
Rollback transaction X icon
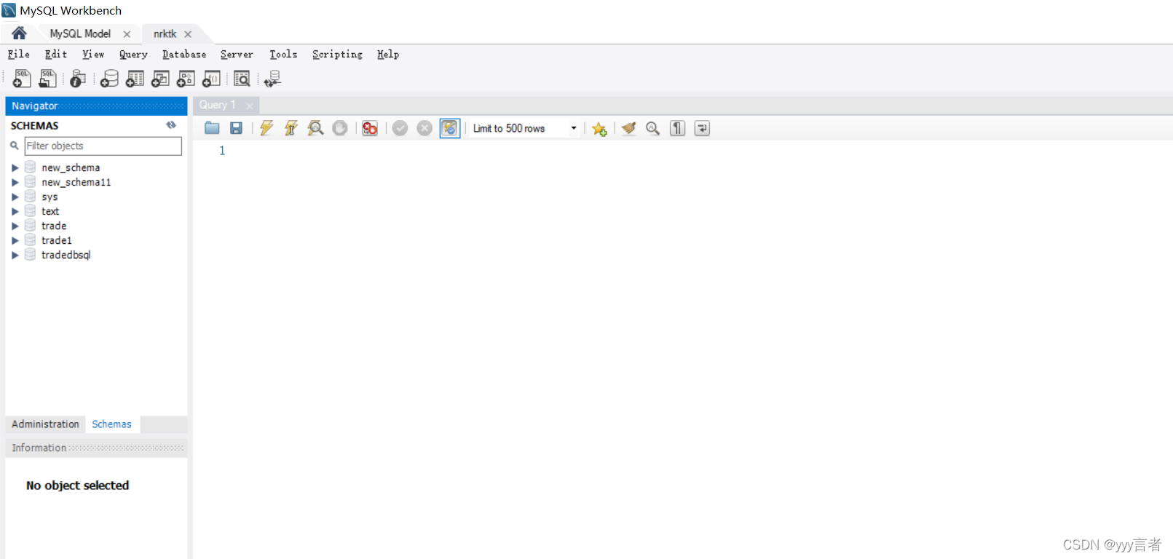coord(424,128)
